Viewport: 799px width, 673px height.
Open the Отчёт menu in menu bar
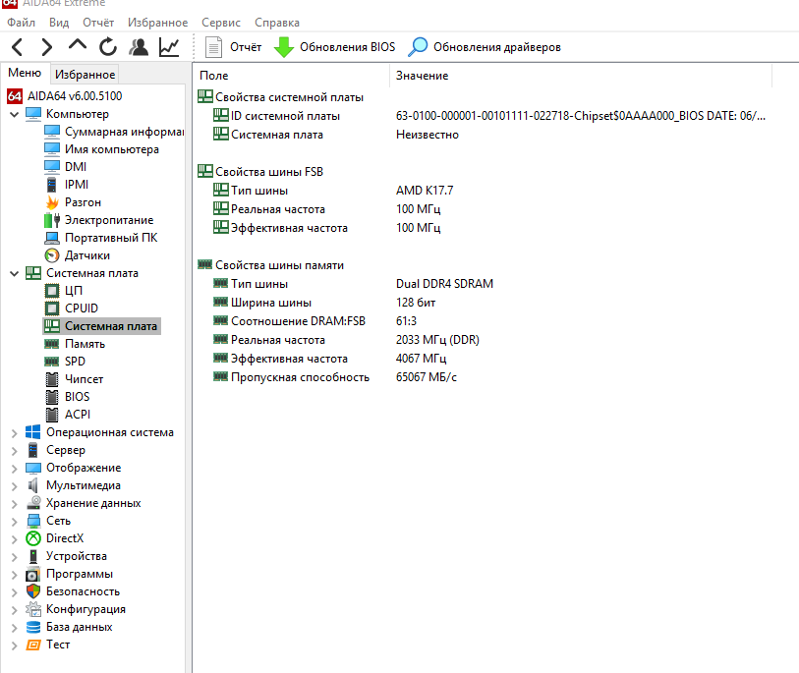(98, 23)
